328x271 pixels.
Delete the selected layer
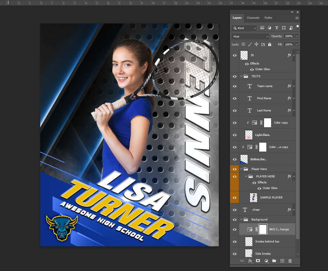coord(290,261)
